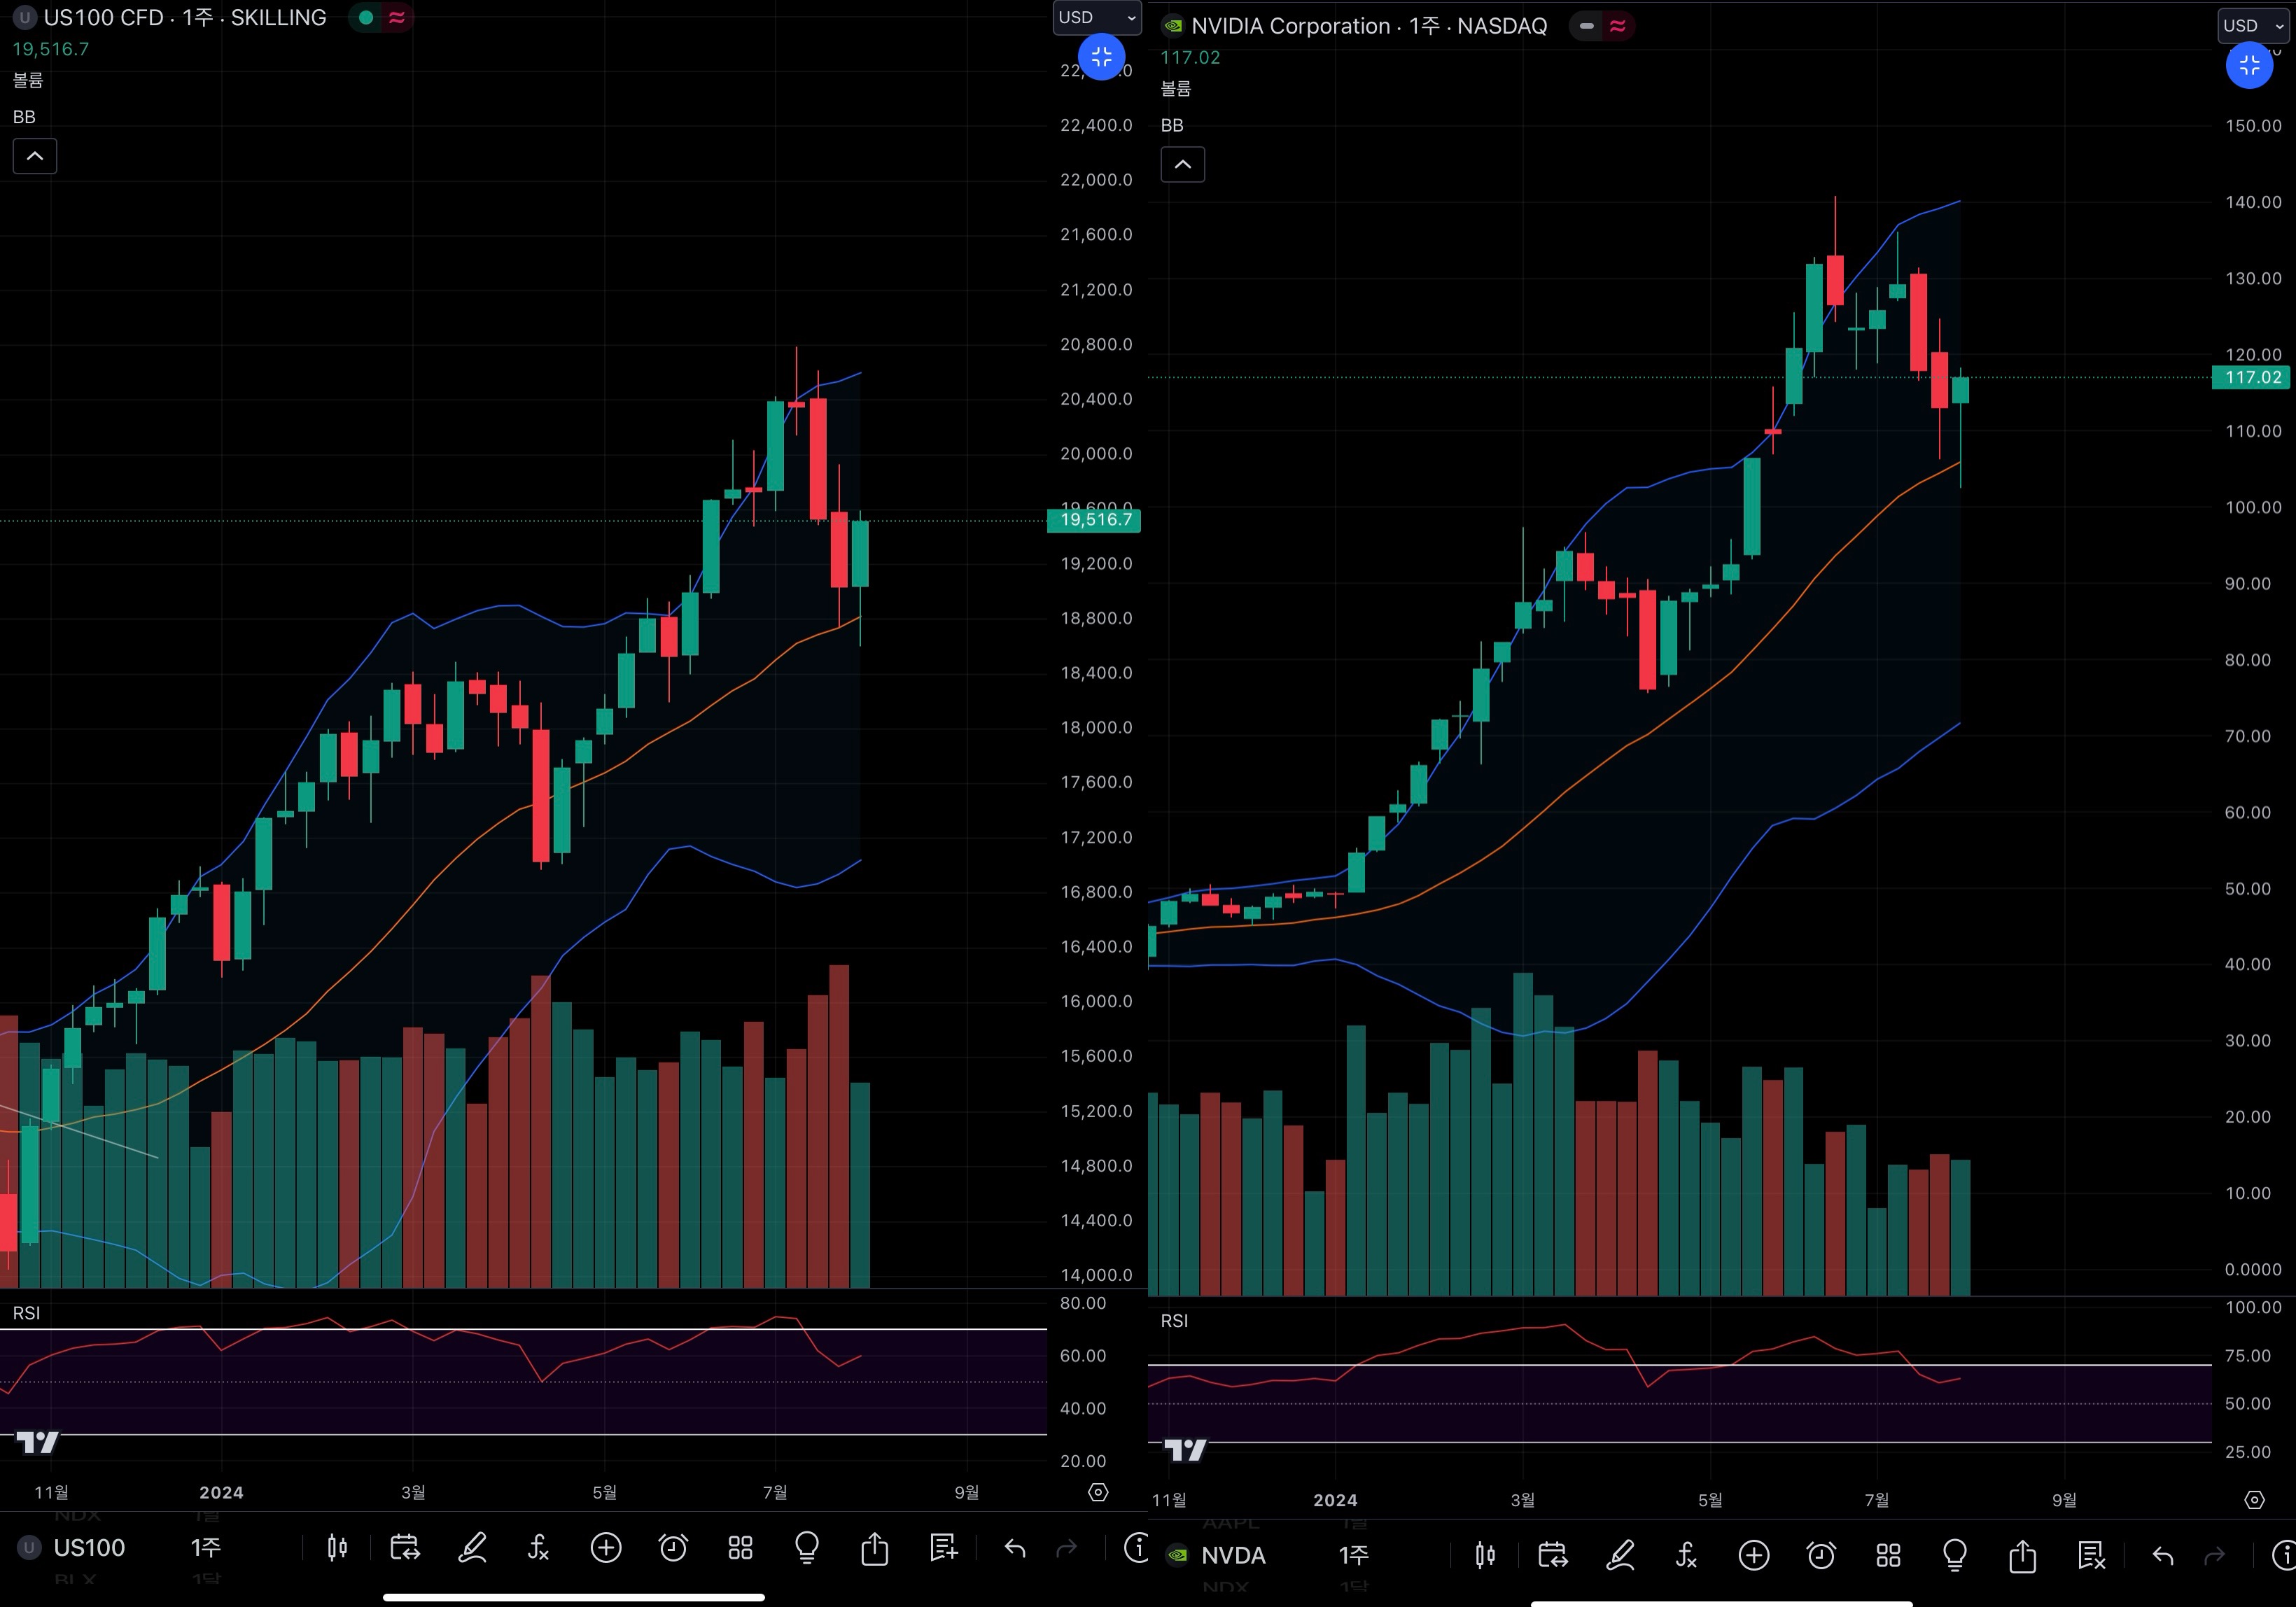Exit fullscreen on US100 chart blue button
Screen dimensions: 2296x1607
click(x=1101, y=57)
